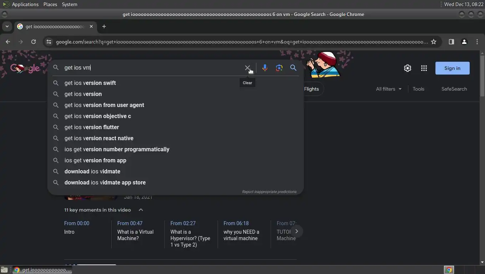Click into the search input field
Screen dimensions: 485x274
[152, 68]
